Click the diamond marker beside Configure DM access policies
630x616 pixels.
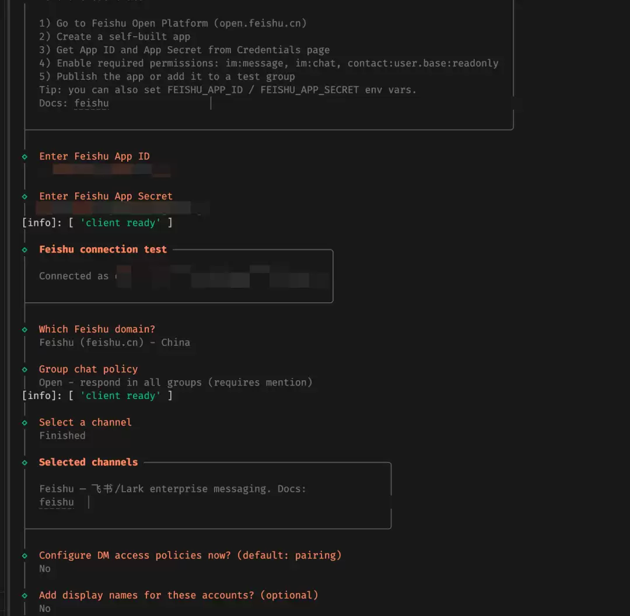24,555
